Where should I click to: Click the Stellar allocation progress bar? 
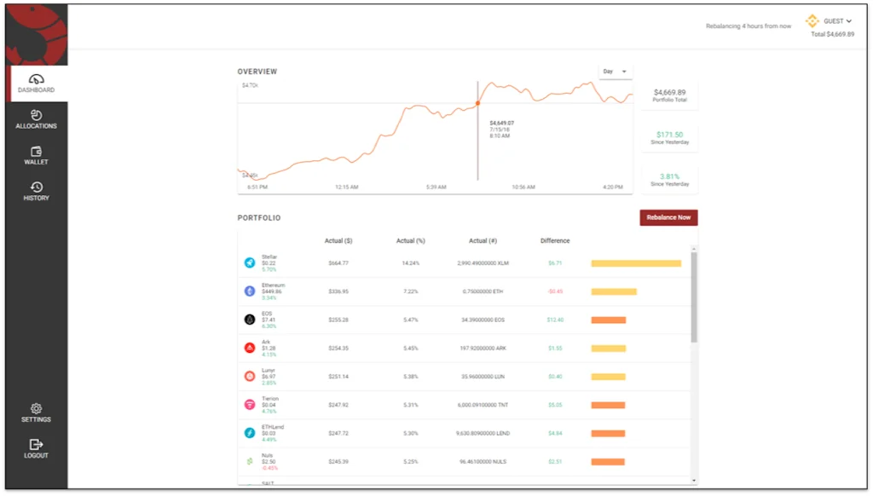tap(635, 262)
